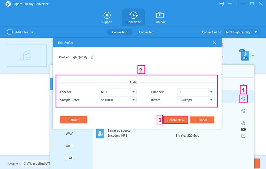Open the Bitrate 320kbps dropdown

coord(196,100)
